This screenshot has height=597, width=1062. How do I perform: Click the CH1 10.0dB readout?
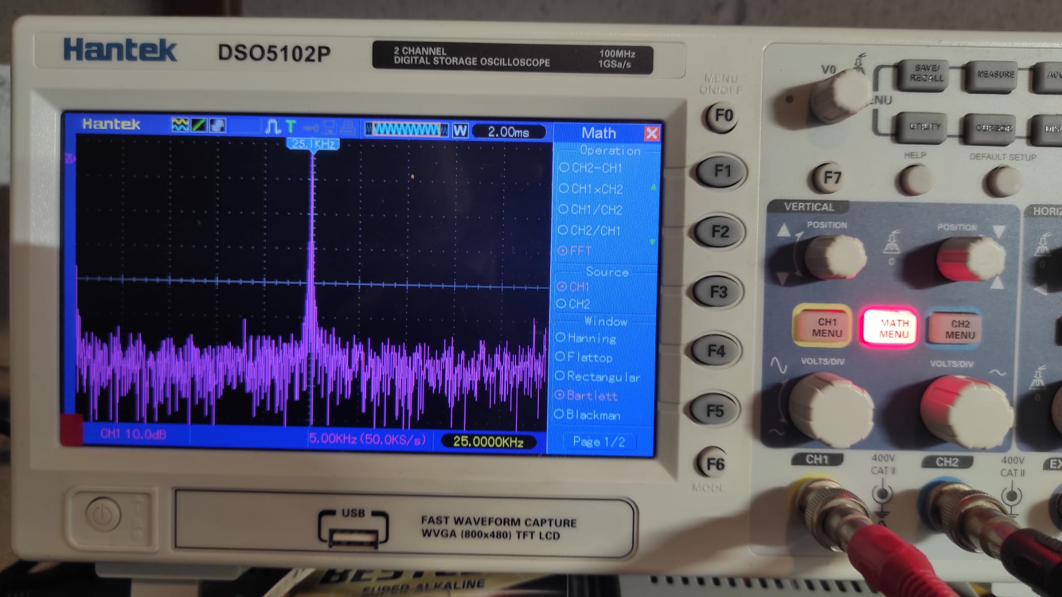pyautogui.click(x=134, y=434)
